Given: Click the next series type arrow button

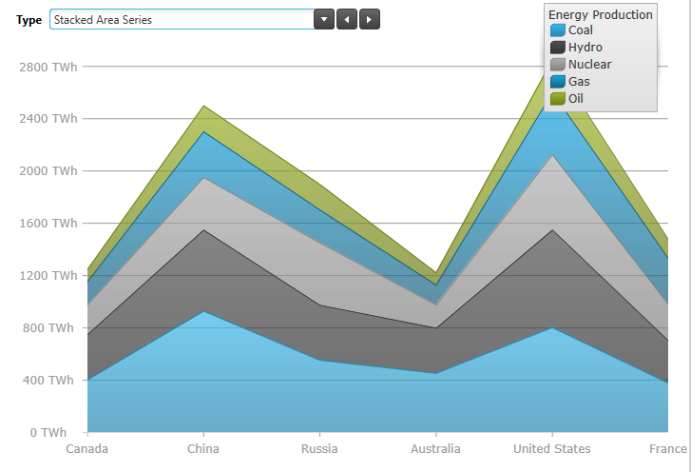Looking at the screenshot, I should [370, 19].
